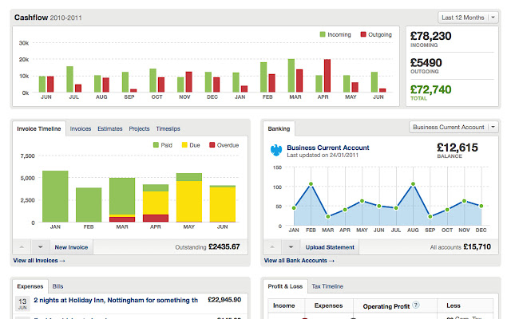511x319 pixels.
Task: Switch to the Tax Timeline tab
Action: click(x=327, y=286)
